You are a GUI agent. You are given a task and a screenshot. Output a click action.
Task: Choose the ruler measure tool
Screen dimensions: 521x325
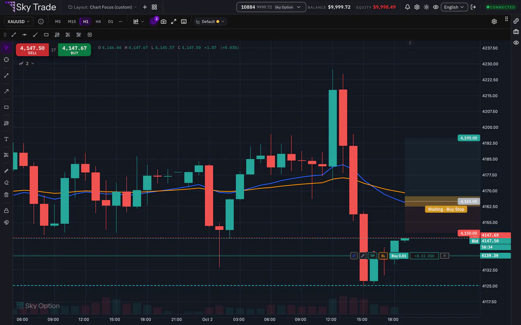pos(7,171)
